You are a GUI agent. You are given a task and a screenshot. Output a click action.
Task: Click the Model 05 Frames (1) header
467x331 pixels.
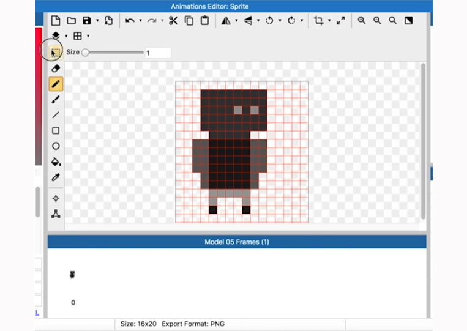click(x=237, y=242)
